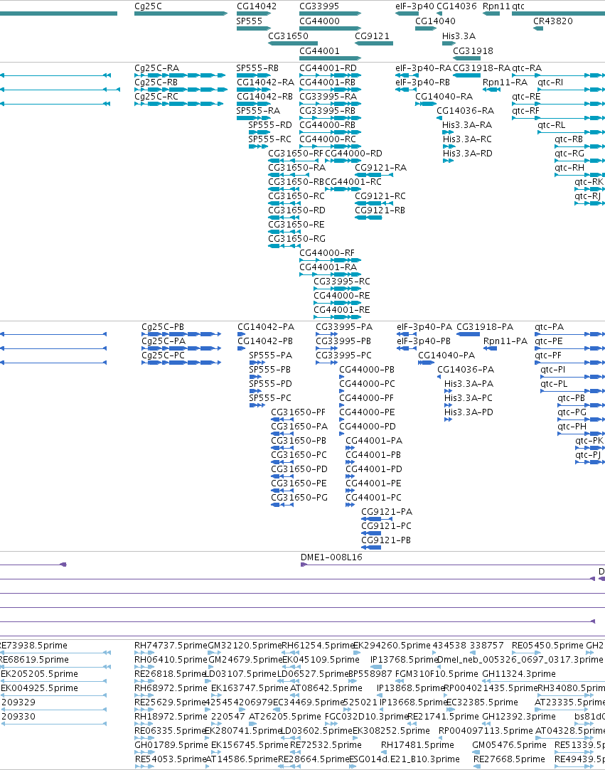Click the CG9121 gene label

click(372, 36)
